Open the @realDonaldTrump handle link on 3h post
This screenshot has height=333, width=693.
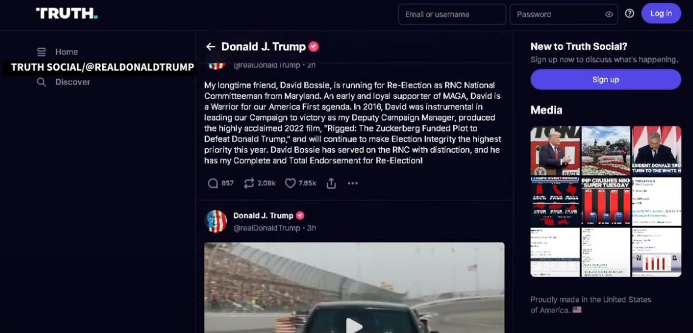(x=267, y=228)
